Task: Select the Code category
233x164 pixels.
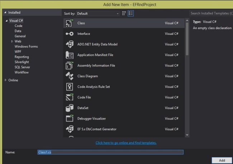Action: (18, 26)
